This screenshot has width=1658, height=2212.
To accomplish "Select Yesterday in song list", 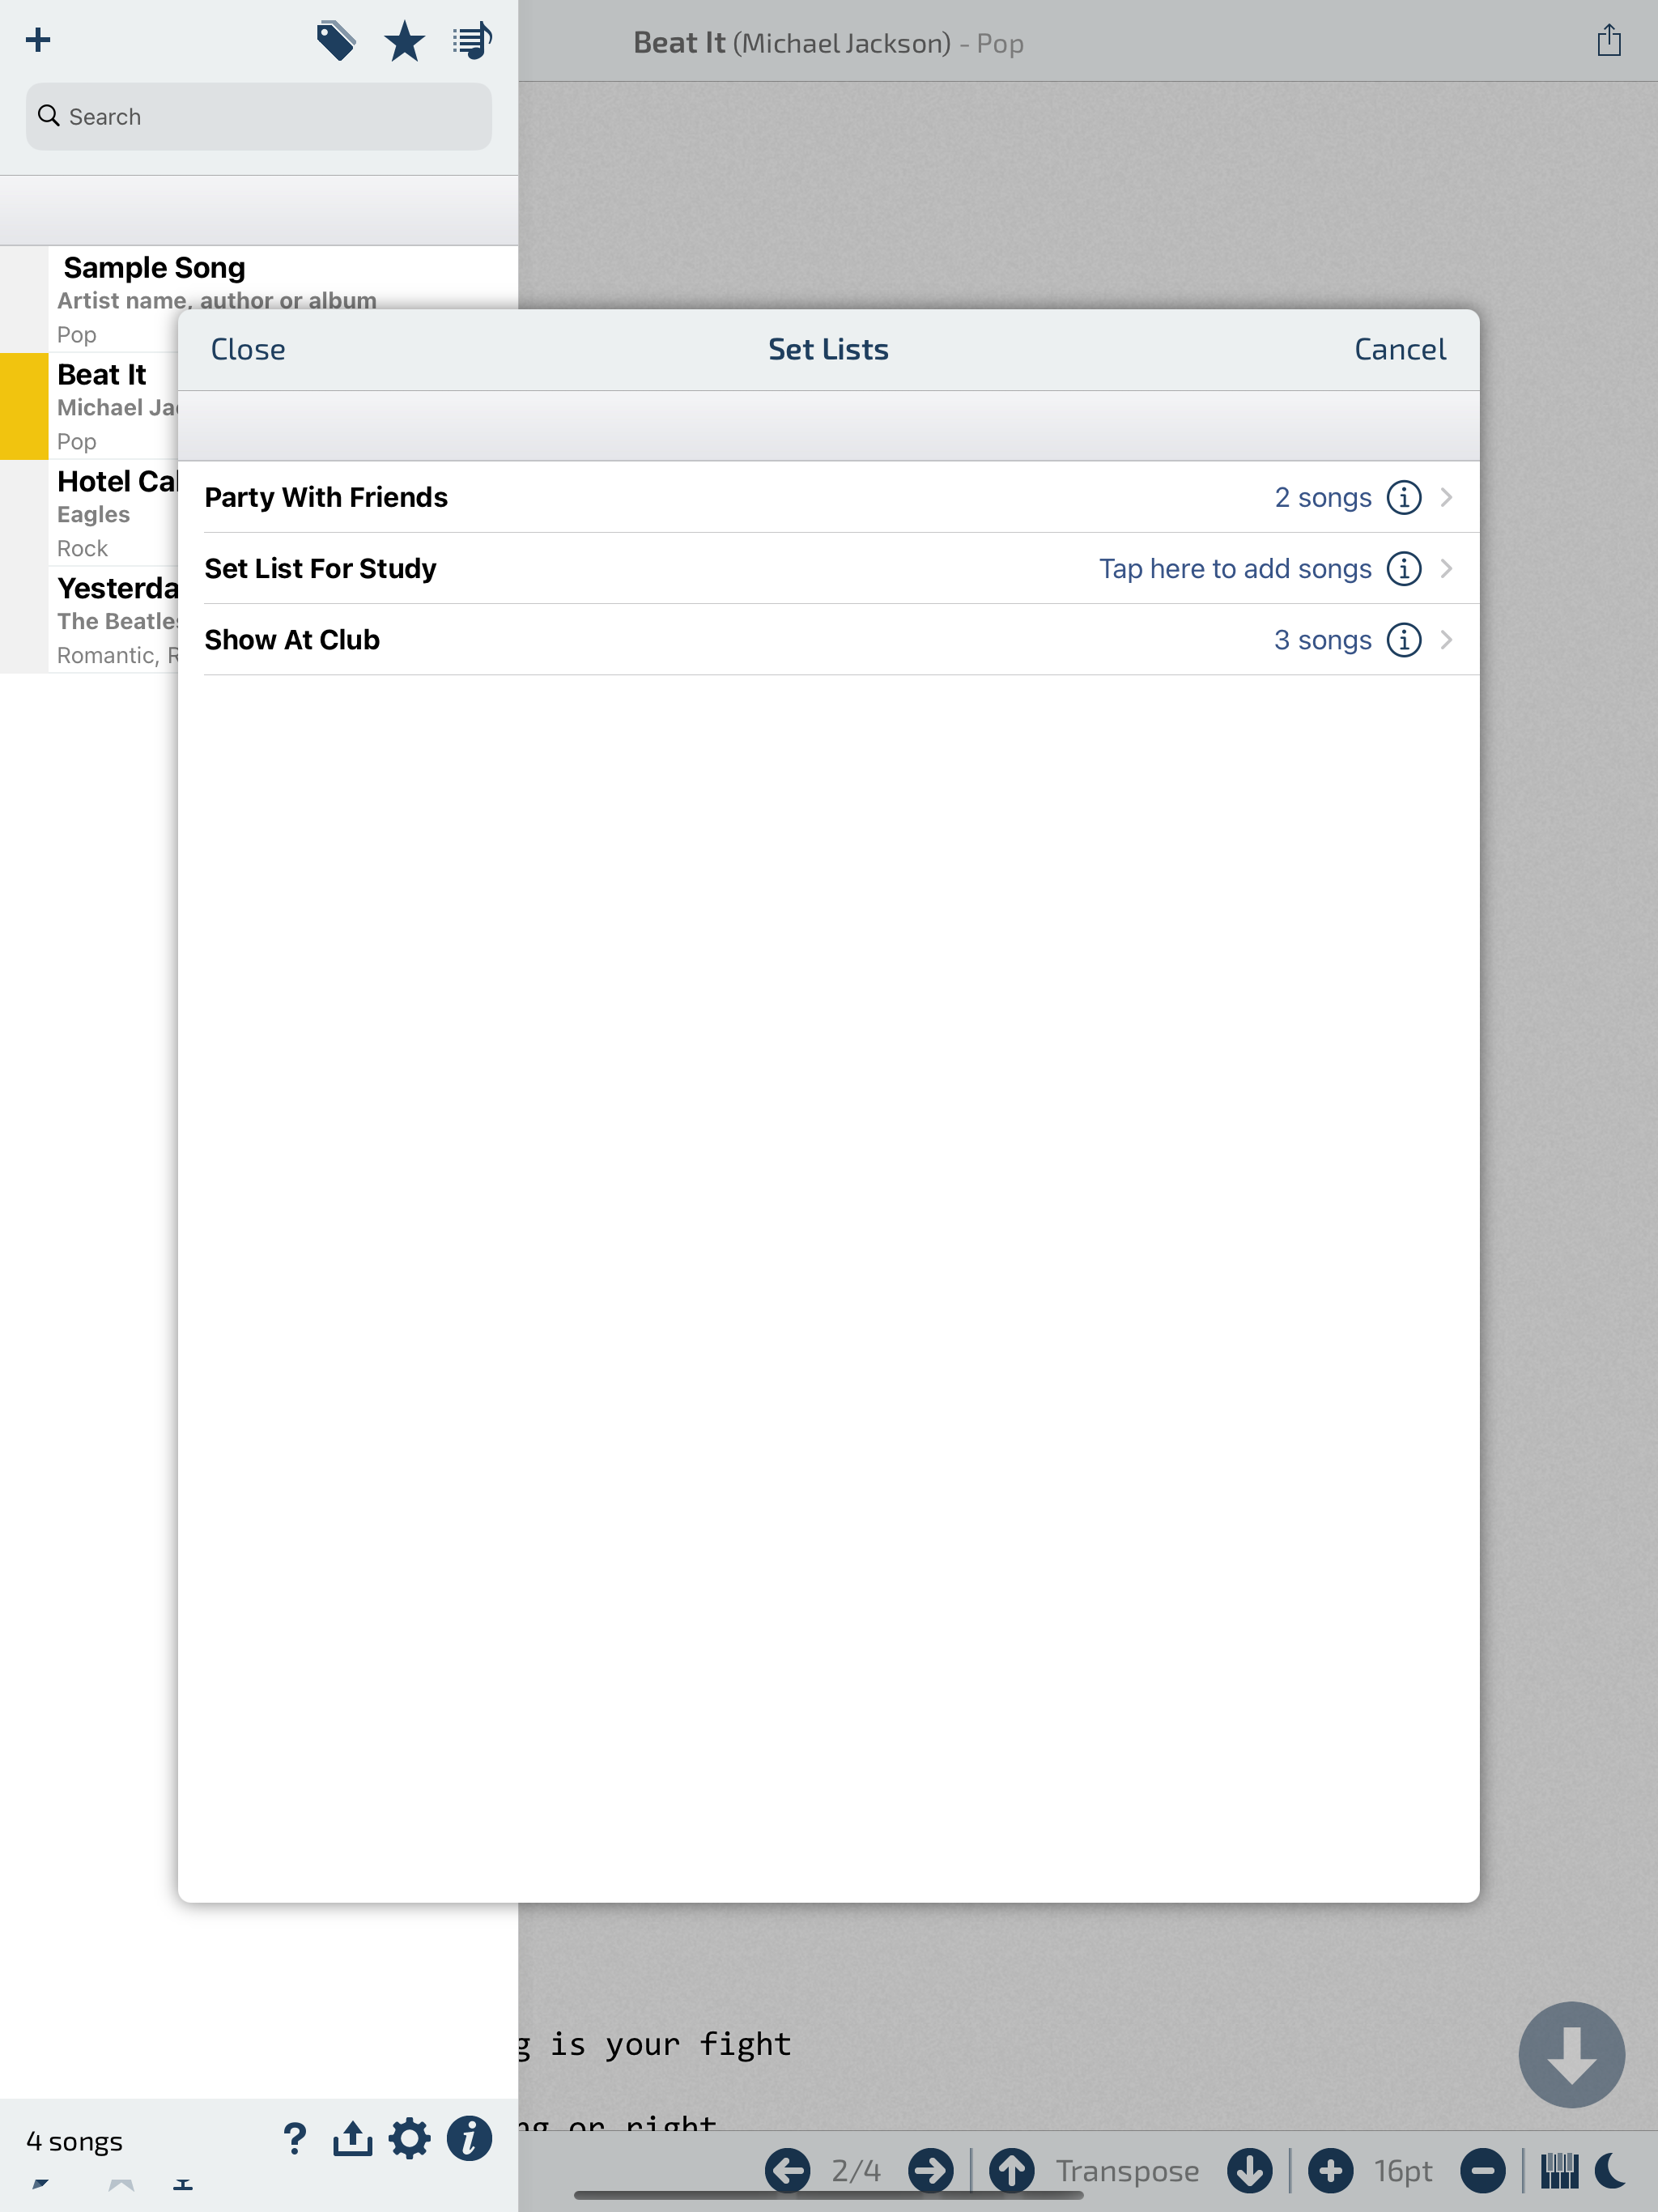I will point(89,620).
